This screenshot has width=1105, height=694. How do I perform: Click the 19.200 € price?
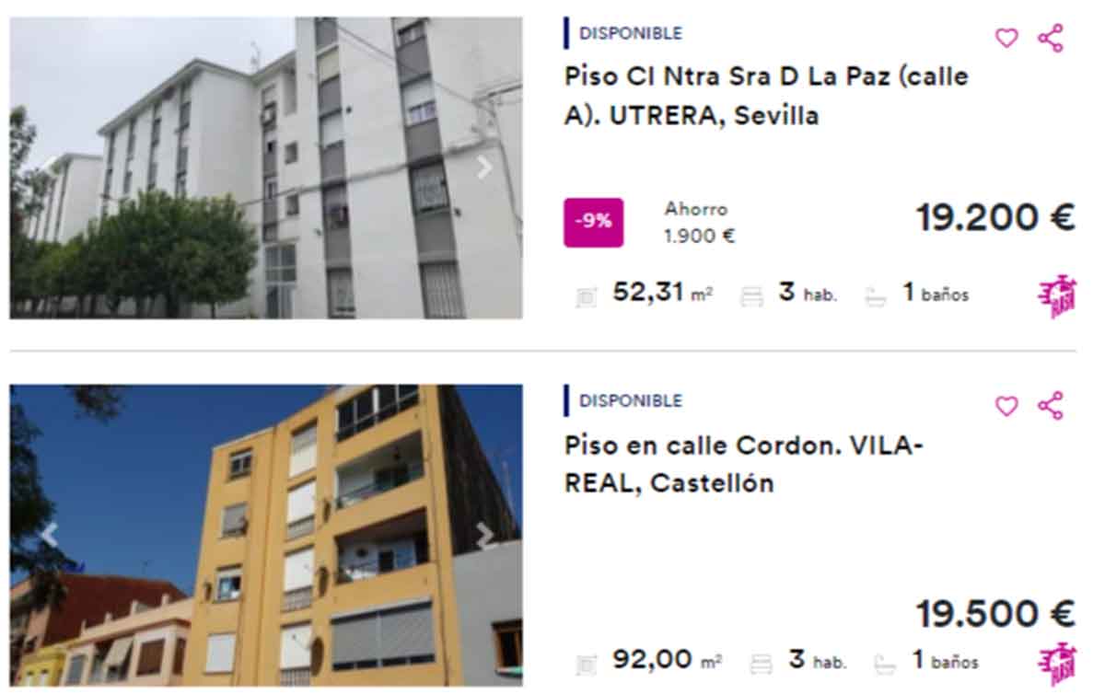click(x=994, y=218)
